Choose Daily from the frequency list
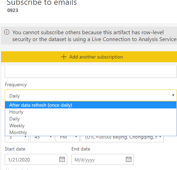The height and width of the screenshot is (170, 177). coord(91,119)
